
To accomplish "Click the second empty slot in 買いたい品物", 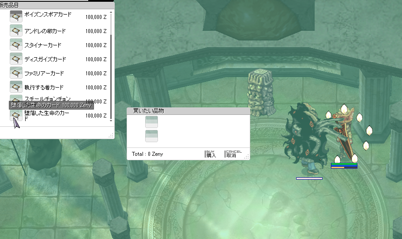I will pos(151,136).
